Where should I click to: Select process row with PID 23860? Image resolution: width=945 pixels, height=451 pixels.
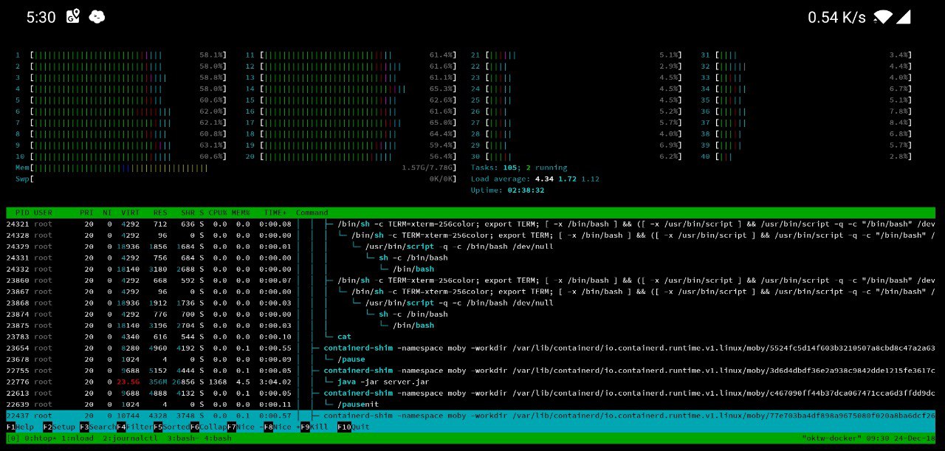[470, 280]
